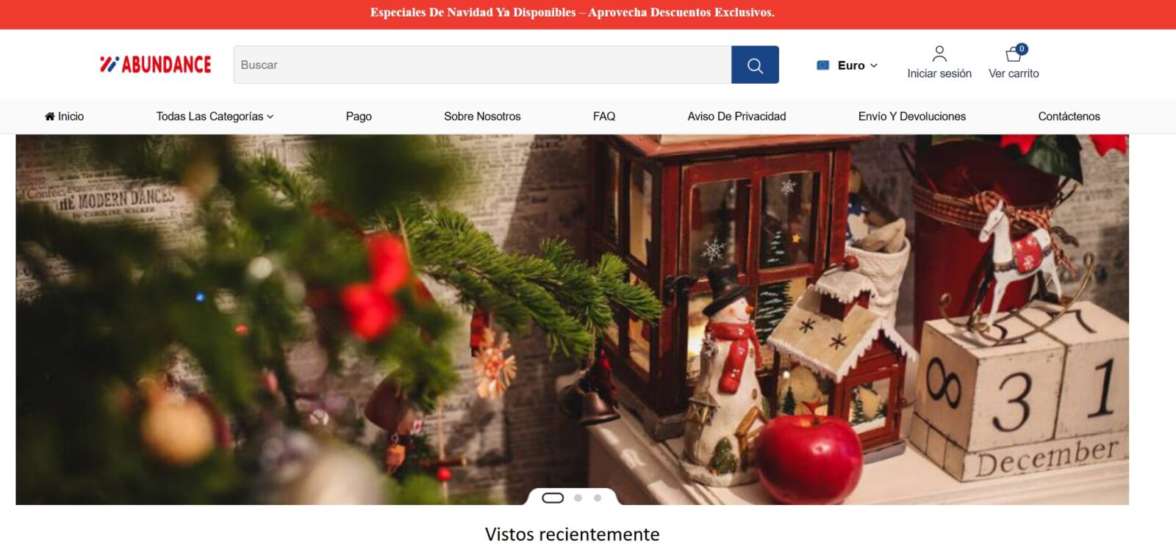Image resolution: width=1176 pixels, height=544 pixels.
Task: Click the Abundance logo
Action: pos(156,65)
